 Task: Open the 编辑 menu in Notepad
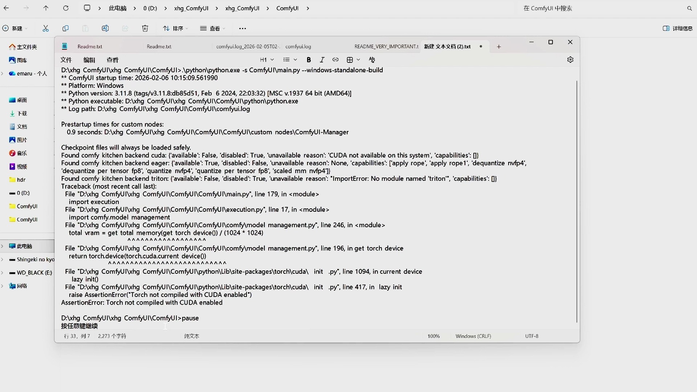pos(89,60)
